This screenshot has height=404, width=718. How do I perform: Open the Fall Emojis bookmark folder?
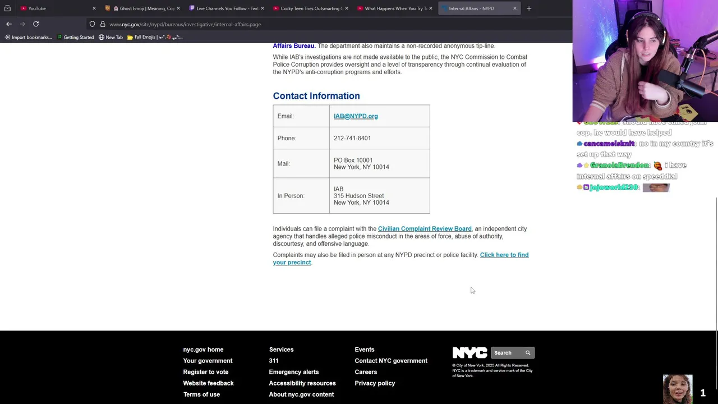pos(155,37)
